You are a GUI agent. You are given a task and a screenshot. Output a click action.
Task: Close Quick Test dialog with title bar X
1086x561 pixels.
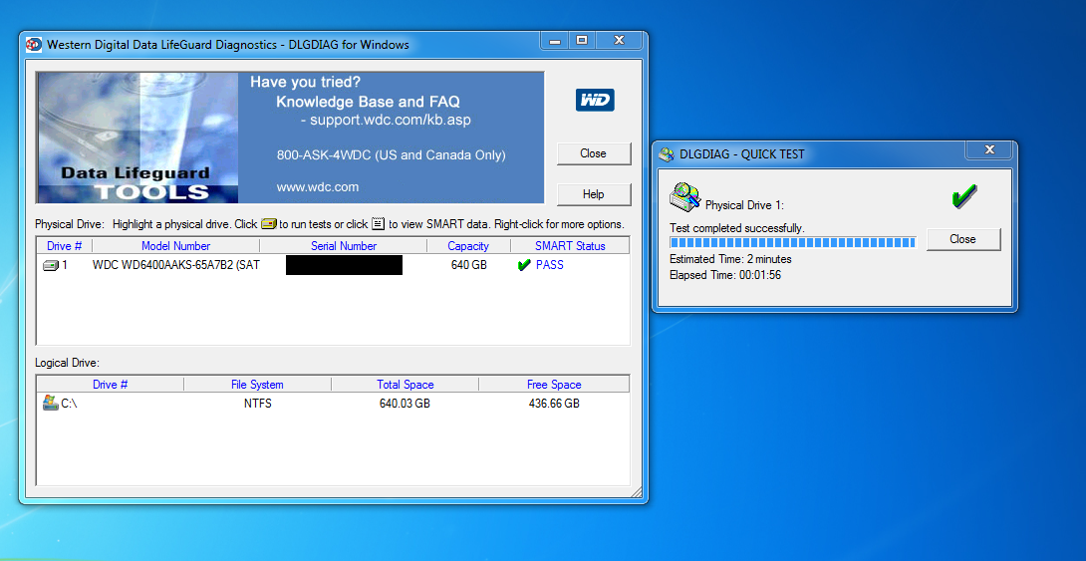click(989, 149)
